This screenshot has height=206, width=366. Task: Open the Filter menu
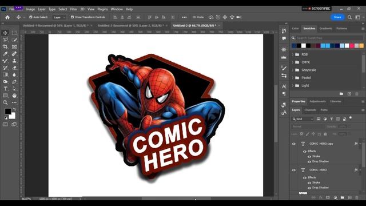click(74, 9)
